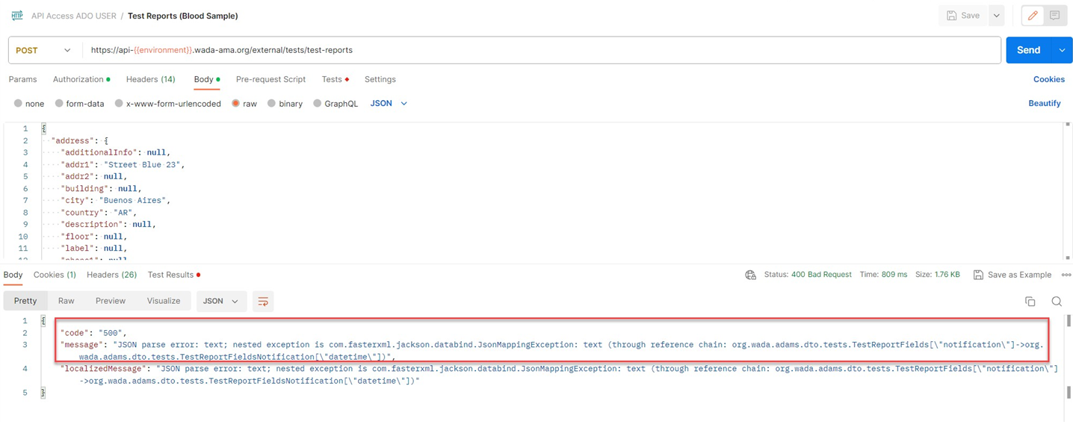Click the Time: 809 ms value
1073x433 pixels.
tap(883, 275)
